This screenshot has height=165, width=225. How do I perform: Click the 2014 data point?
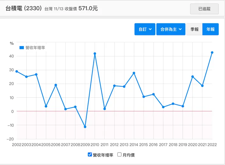click(134, 73)
